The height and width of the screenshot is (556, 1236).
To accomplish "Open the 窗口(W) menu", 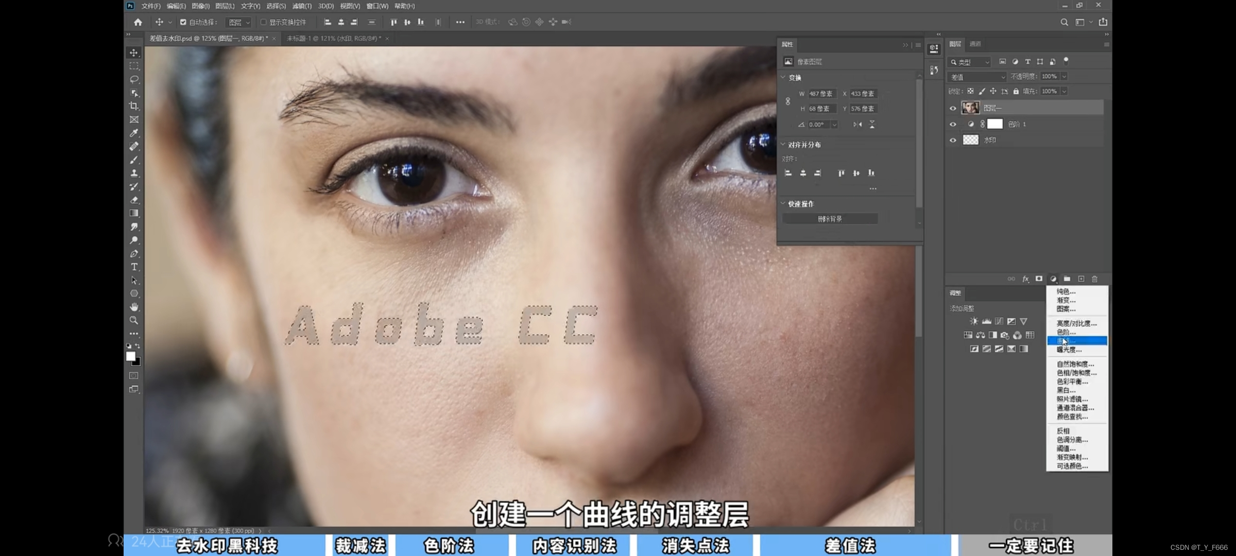I will coord(377,6).
